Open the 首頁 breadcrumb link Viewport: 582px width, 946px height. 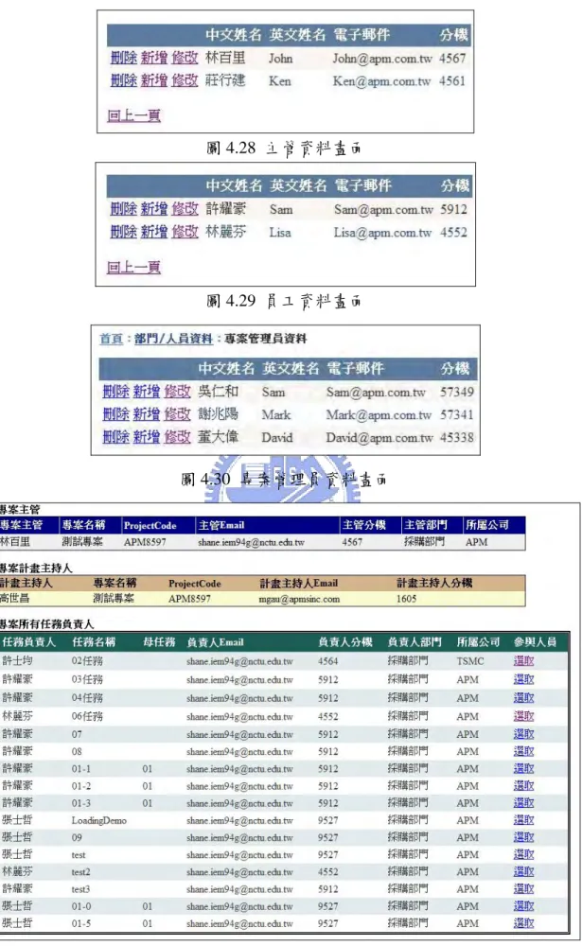point(111,339)
